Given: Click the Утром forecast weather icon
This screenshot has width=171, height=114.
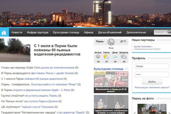Looking at the screenshot, I should tap(106, 57).
